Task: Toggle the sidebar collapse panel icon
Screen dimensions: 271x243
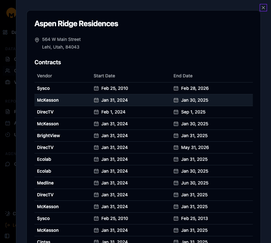Action: click(7, 236)
